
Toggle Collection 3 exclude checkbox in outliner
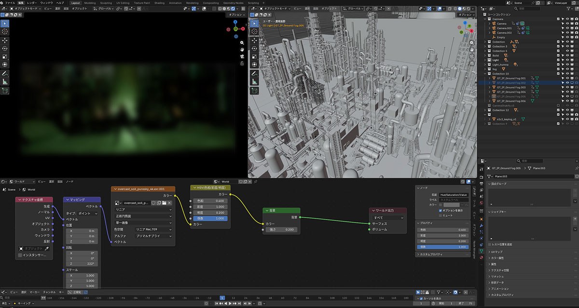point(558,46)
